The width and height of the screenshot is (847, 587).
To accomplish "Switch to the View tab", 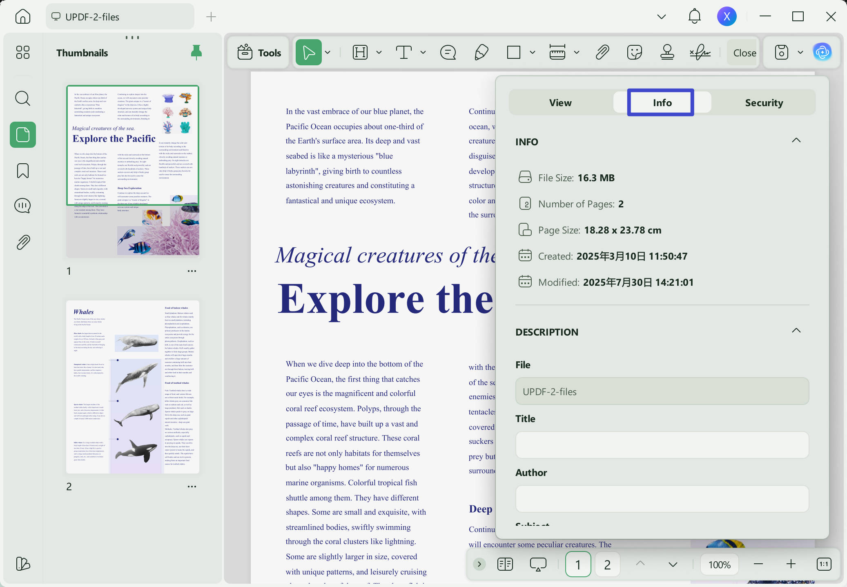I will pos(560,103).
